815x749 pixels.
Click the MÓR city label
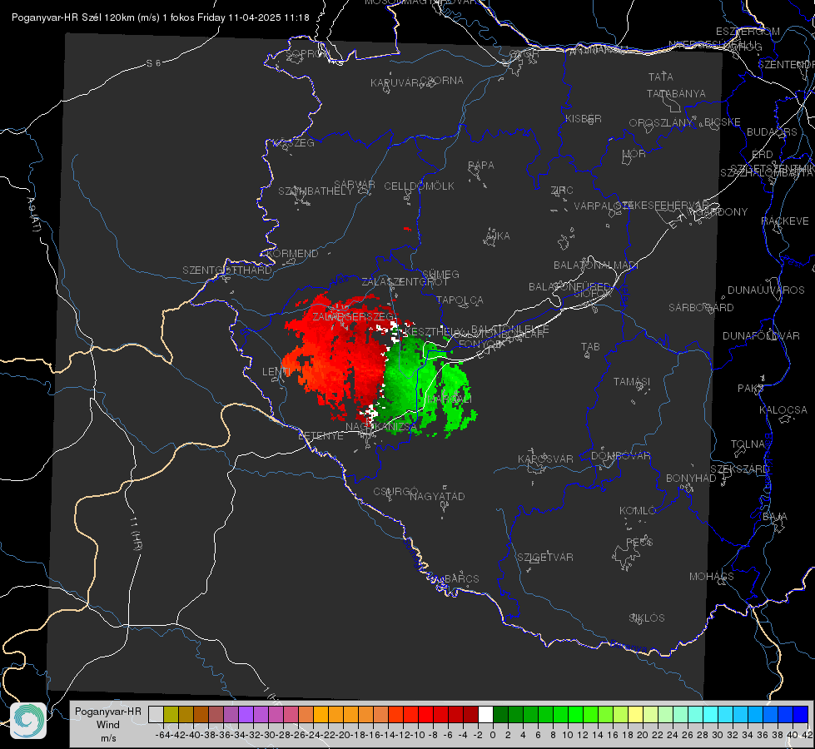coord(634,154)
